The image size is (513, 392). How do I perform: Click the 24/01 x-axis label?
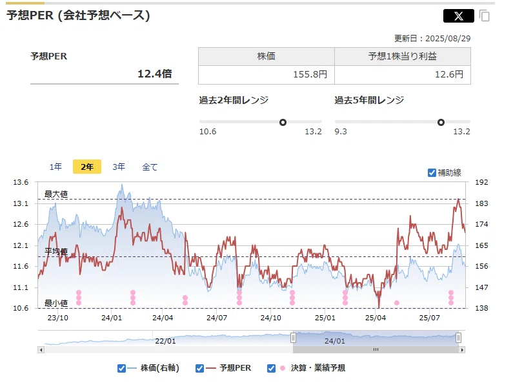[x=111, y=318]
